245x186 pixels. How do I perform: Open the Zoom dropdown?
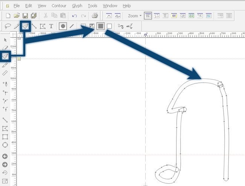(x=135, y=16)
